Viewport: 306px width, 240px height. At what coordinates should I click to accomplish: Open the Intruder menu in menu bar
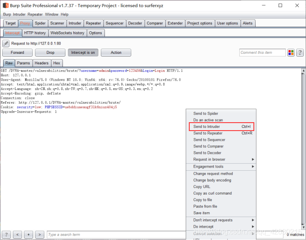pos(19,15)
